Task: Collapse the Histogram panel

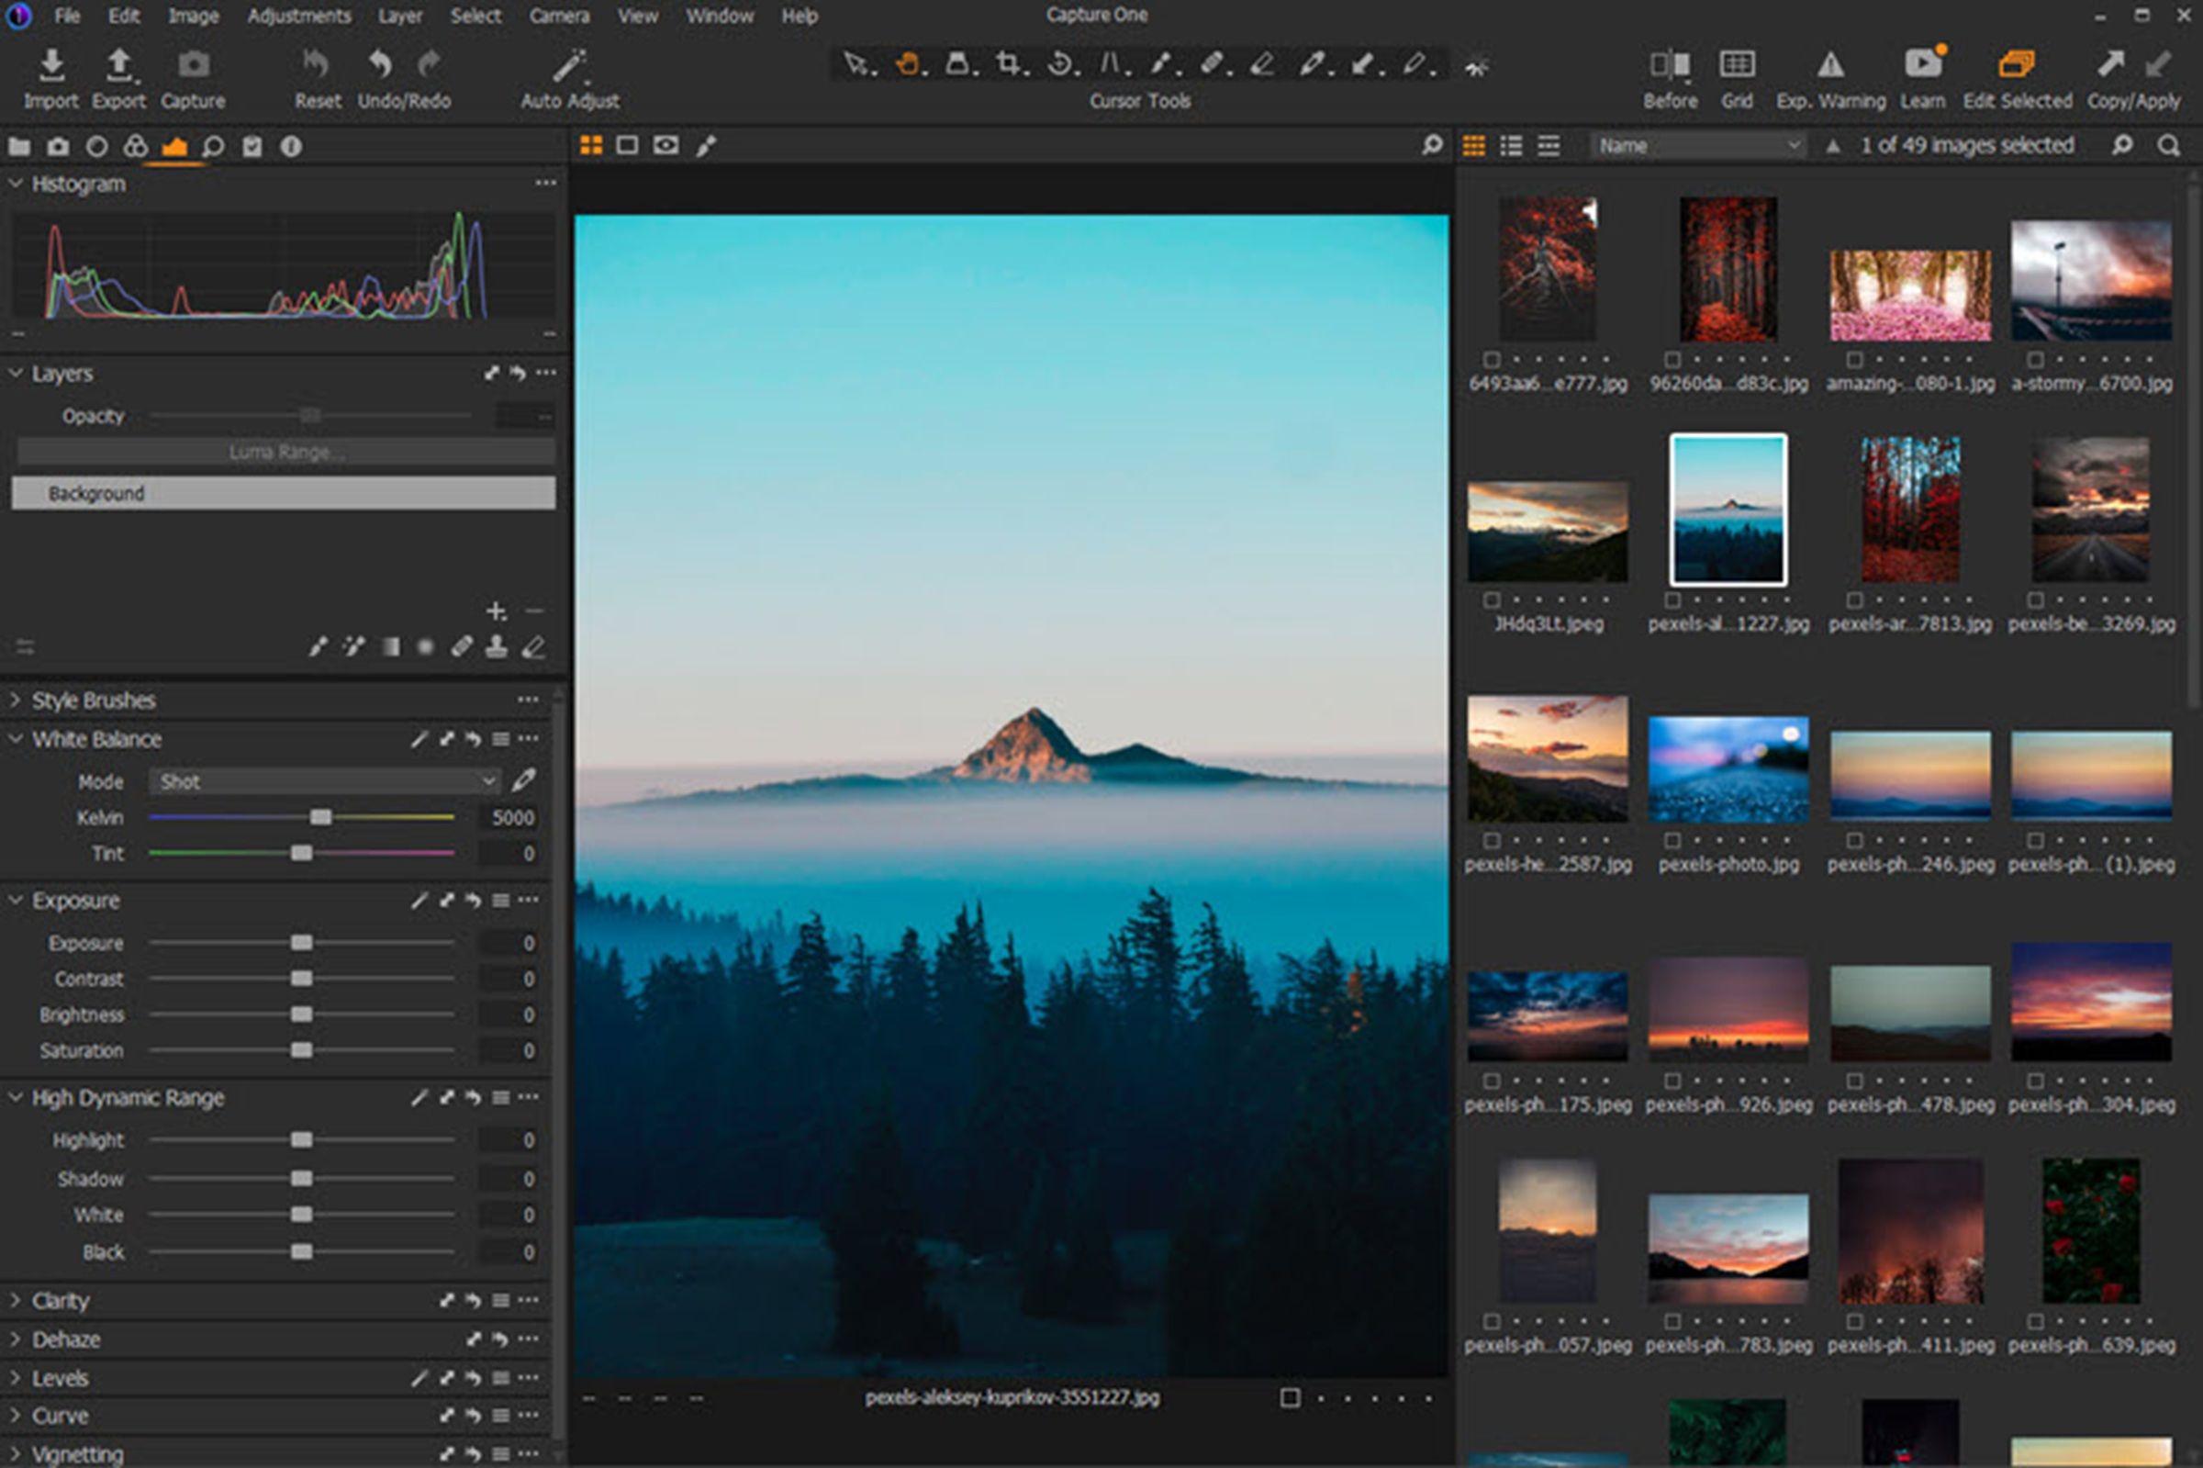Action: [x=16, y=184]
